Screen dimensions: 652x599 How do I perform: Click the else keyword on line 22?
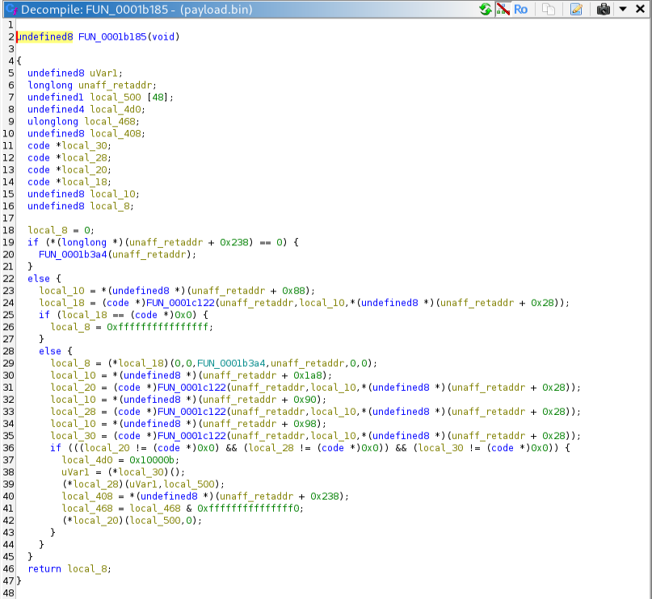tap(39, 279)
